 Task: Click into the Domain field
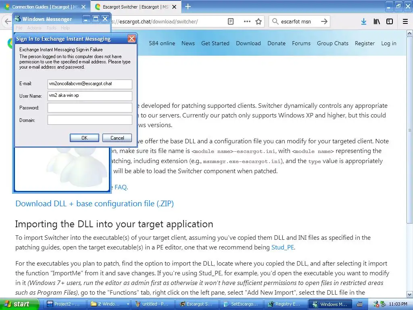(x=90, y=120)
